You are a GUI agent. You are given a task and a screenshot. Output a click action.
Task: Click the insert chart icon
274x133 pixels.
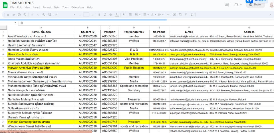[180, 15]
